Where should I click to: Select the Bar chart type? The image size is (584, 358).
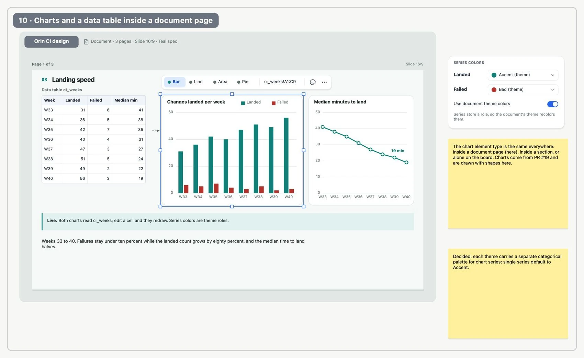(175, 82)
